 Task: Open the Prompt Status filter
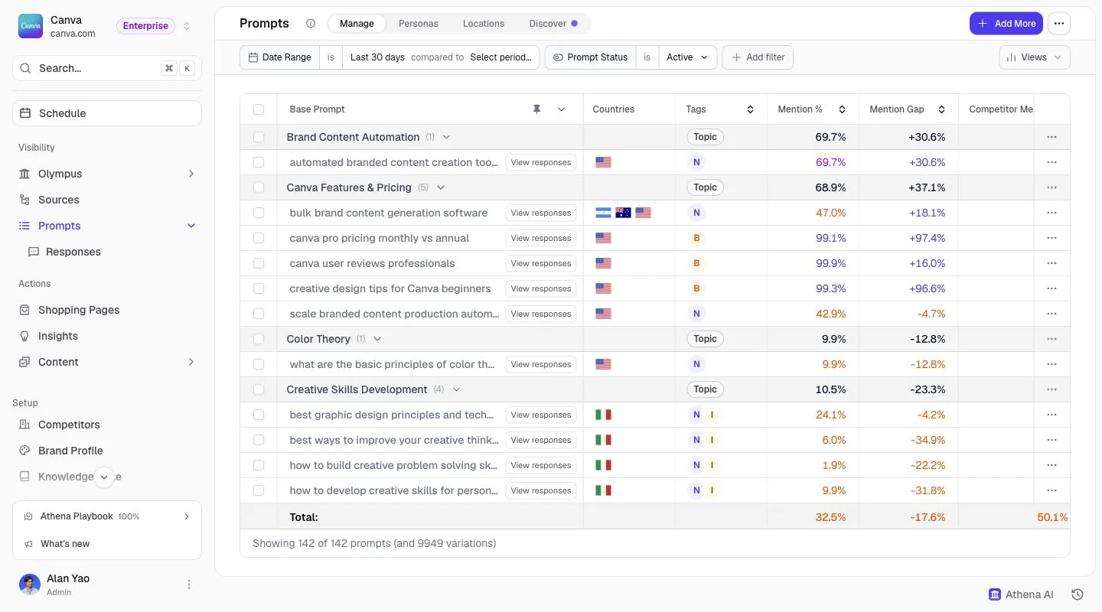coord(590,57)
